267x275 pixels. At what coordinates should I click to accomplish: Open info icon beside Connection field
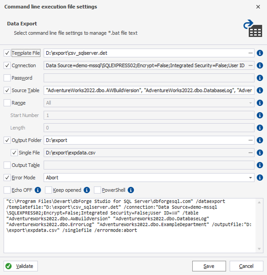[259, 65]
